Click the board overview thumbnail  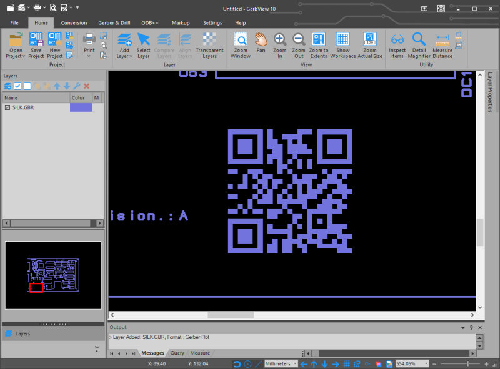[53, 275]
